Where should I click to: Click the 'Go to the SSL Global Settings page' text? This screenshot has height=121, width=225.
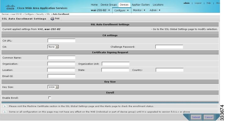click(185, 29)
